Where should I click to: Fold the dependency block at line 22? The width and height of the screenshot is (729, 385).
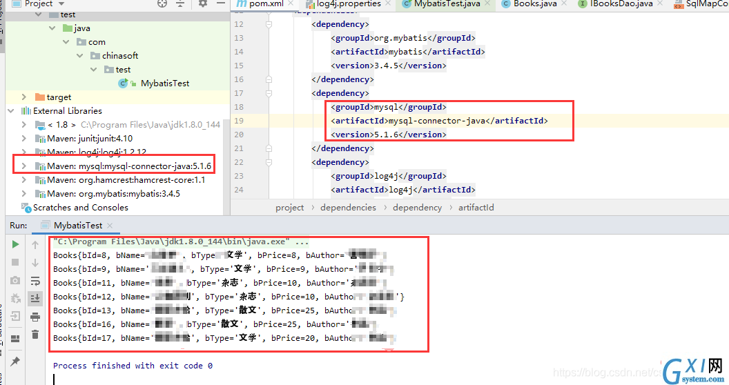(269, 163)
